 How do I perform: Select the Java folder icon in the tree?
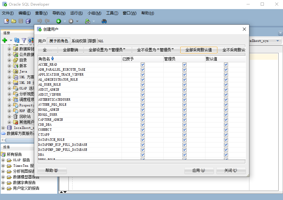point(16,71)
